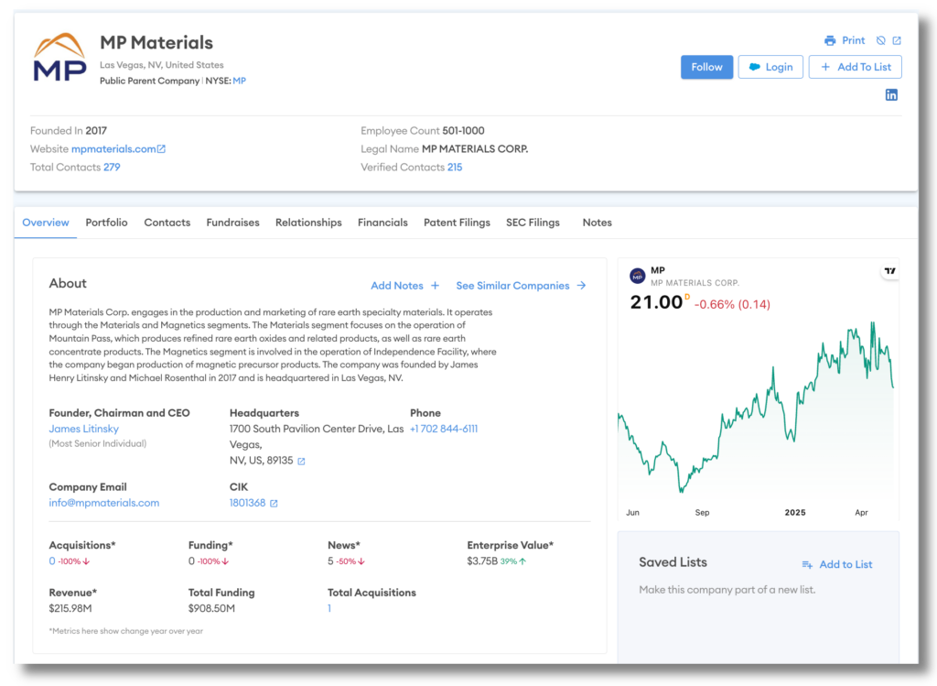937x686 pixels.
Task: Click the Print printer icon
Action: point(830,40)
